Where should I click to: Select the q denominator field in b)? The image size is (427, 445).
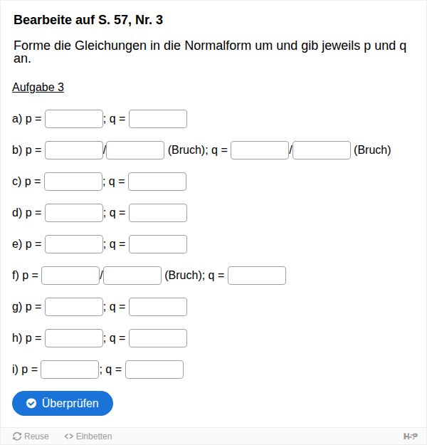322,150
